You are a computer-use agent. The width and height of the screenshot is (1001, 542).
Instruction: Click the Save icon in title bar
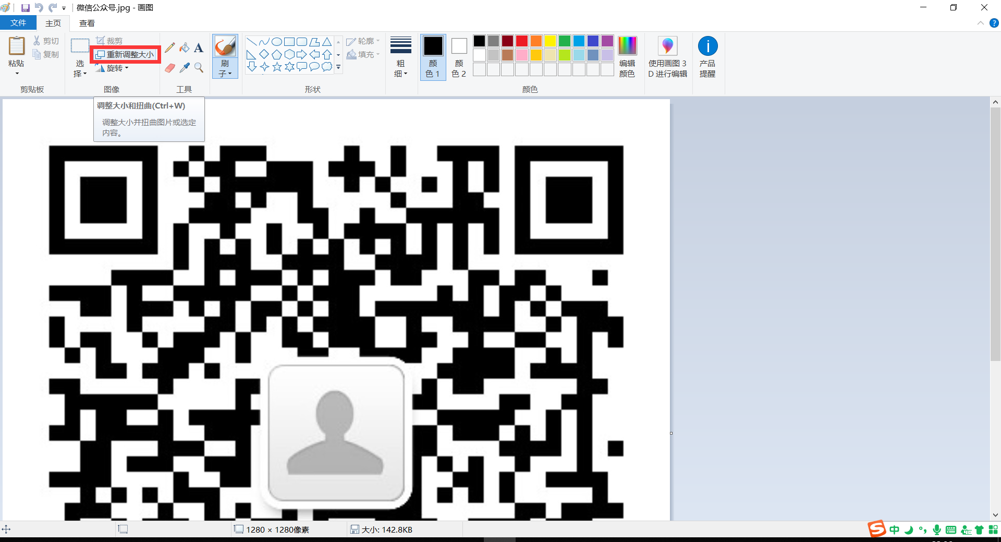coord(25,8)
